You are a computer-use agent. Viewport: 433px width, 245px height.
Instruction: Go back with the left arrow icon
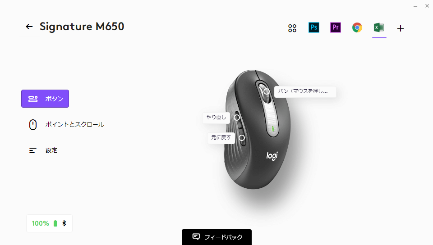[29, 27]
